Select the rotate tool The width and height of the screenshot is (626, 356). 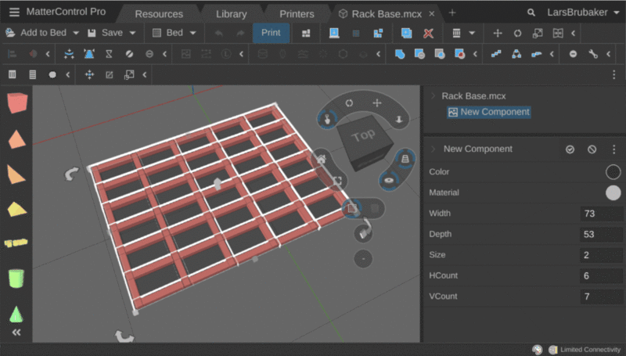point(517,33)
